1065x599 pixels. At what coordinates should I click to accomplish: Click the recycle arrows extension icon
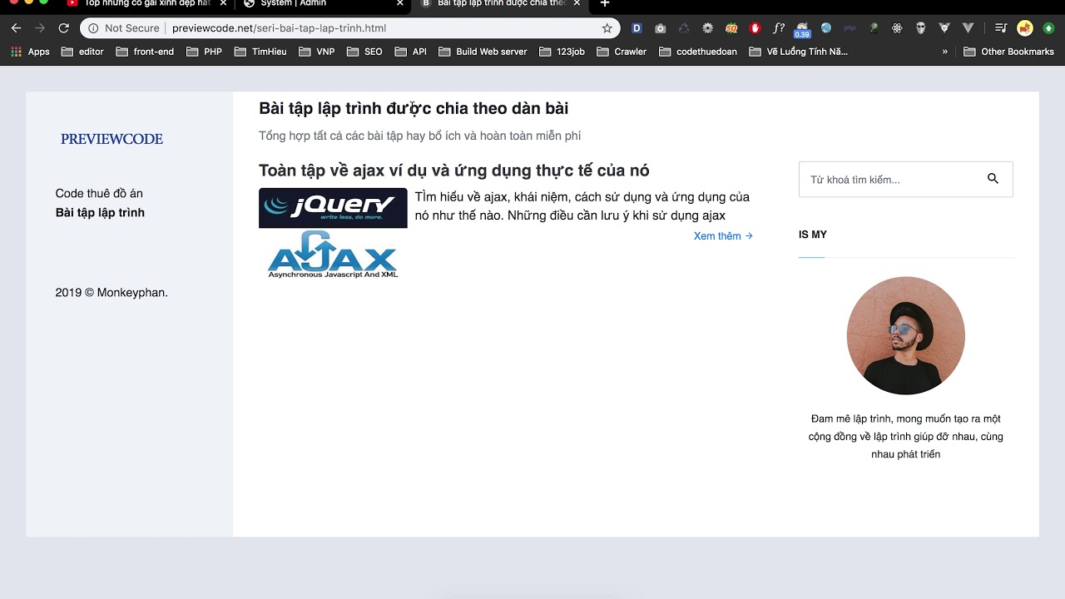pos(683,28)
